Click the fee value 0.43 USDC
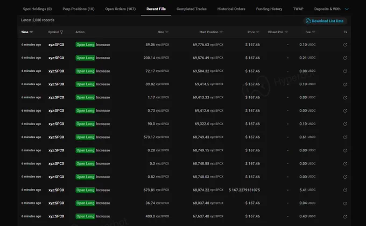 [x=307, y=216]
